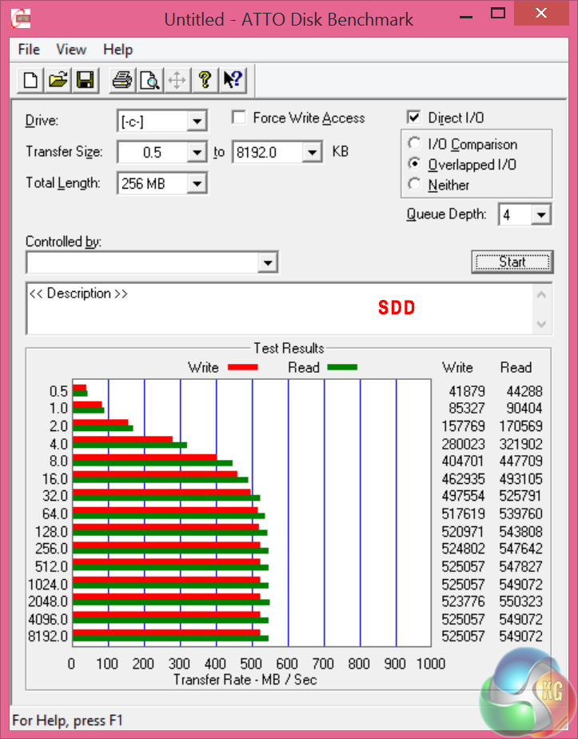Open the Queue Depth dropdown
Screen dimensions: 578x739
541,215
